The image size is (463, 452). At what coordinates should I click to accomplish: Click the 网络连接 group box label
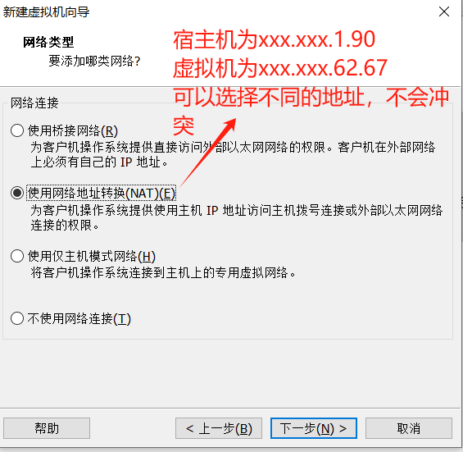(34, 103)
